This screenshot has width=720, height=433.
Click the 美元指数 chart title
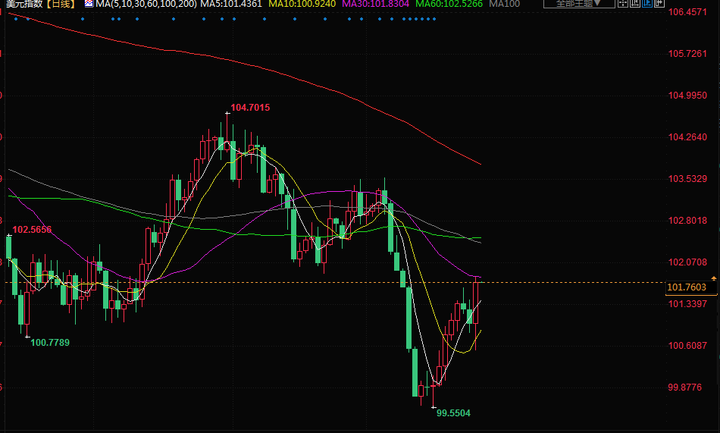click(x=24, y=4)
